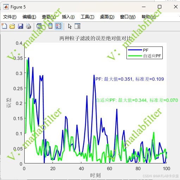180x180 pixels.
Task: Click the y-axis label 误差
Action: coord(9,103)
